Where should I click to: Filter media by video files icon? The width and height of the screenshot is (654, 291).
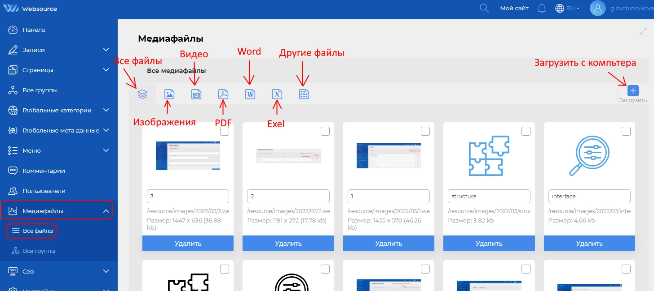tap(196, 94)
